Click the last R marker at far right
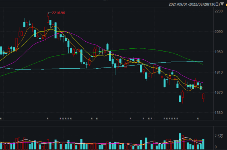Image resolution: width=227 pixels, height=150 pixels. coord(198,119)
